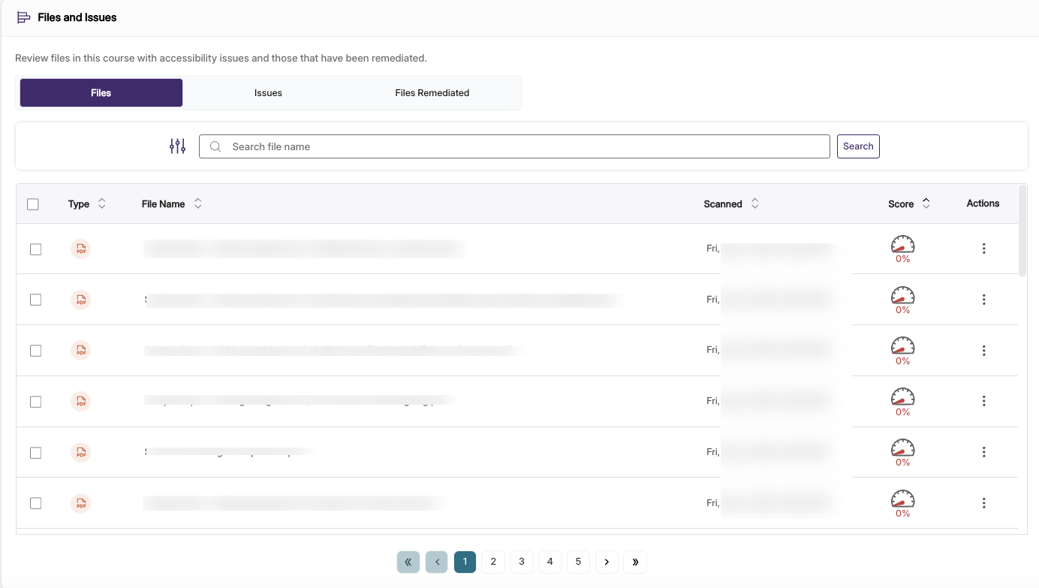Click the last row's three-dot actions icon
The width and height of the screenshot is (1039, 588).
coord(983,503)
